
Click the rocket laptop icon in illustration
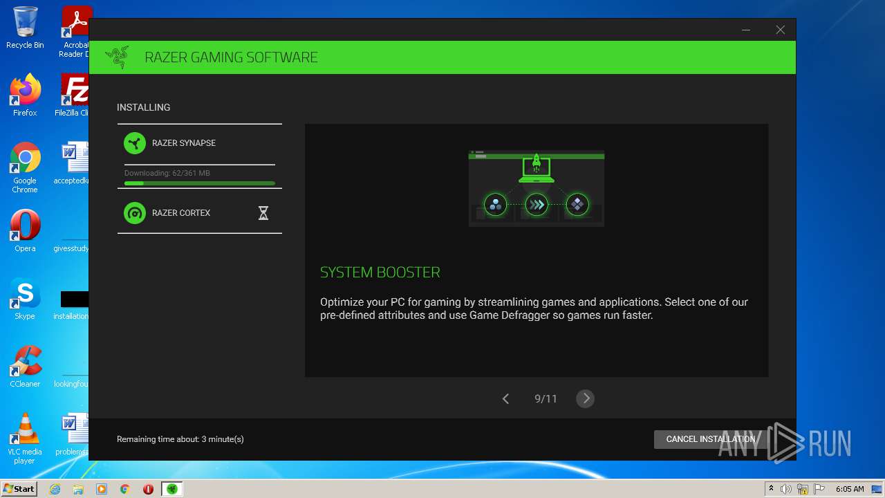pos(537,168)
